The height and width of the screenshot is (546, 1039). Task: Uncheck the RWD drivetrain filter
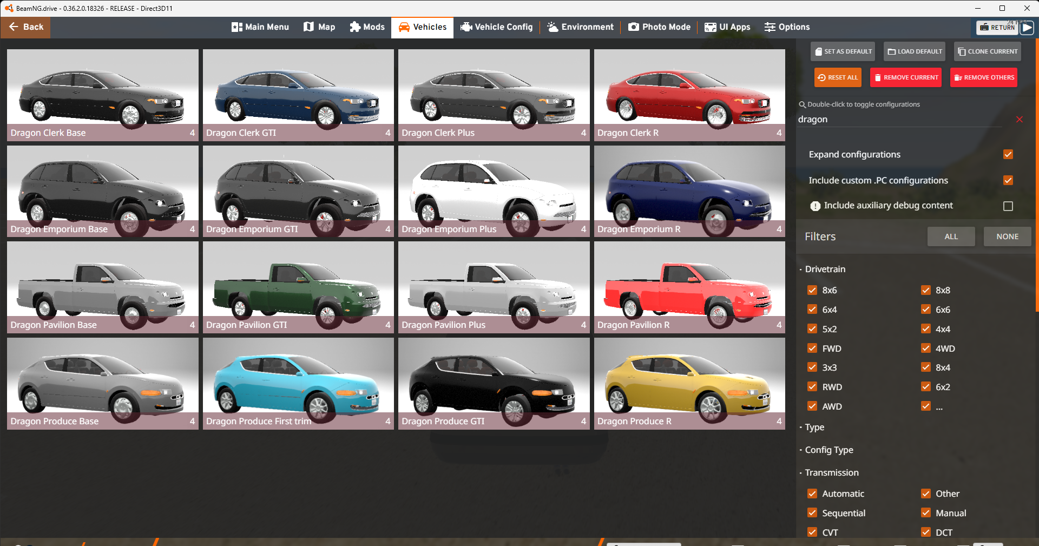click(x=812, y=387)
